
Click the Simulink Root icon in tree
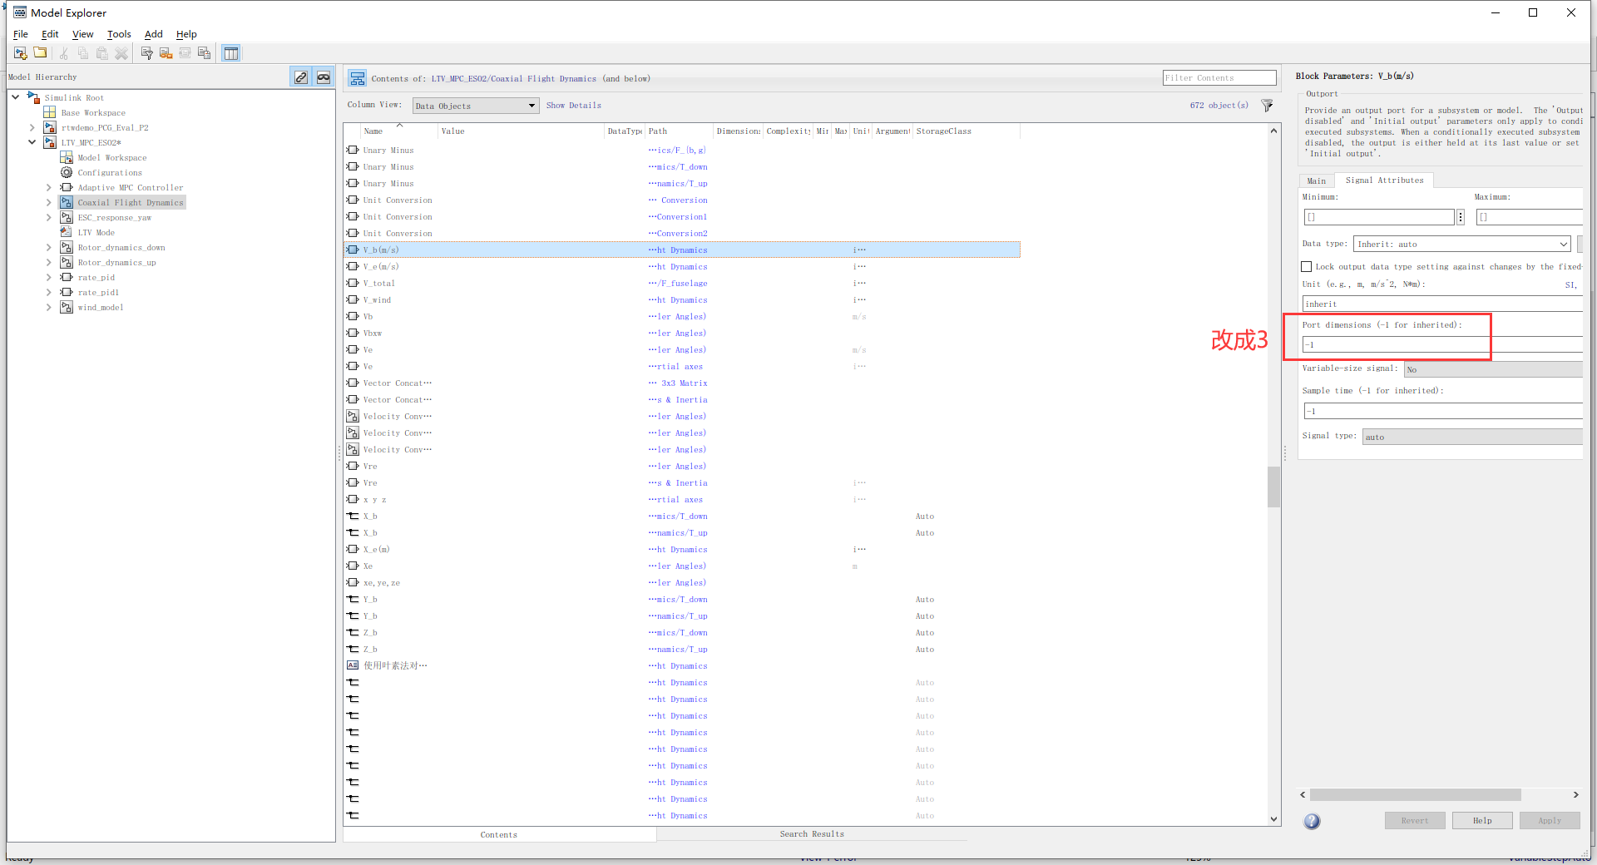tap(33, 97)
